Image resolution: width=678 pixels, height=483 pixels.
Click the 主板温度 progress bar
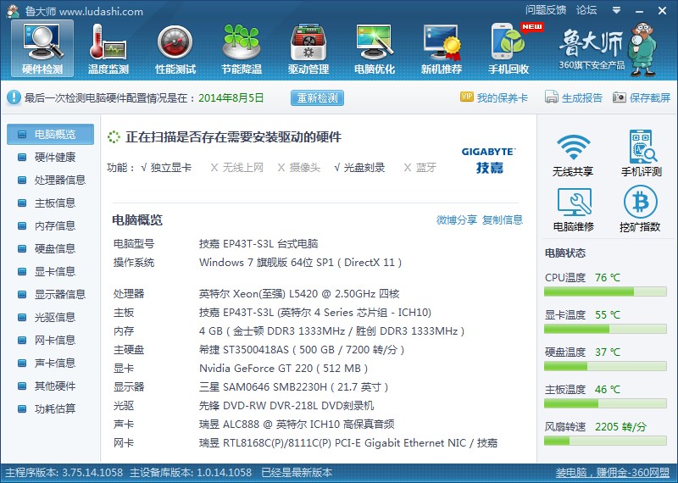(605, 404)
